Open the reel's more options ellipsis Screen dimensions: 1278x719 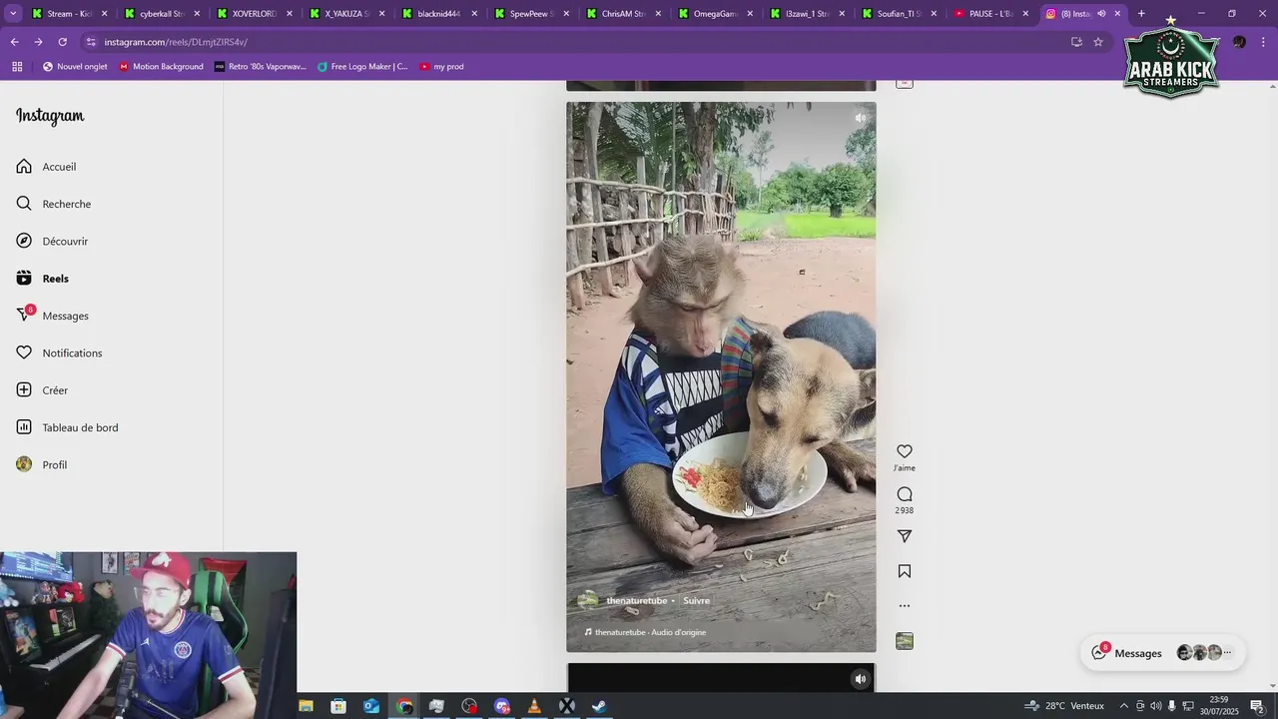tap(905, 605)
